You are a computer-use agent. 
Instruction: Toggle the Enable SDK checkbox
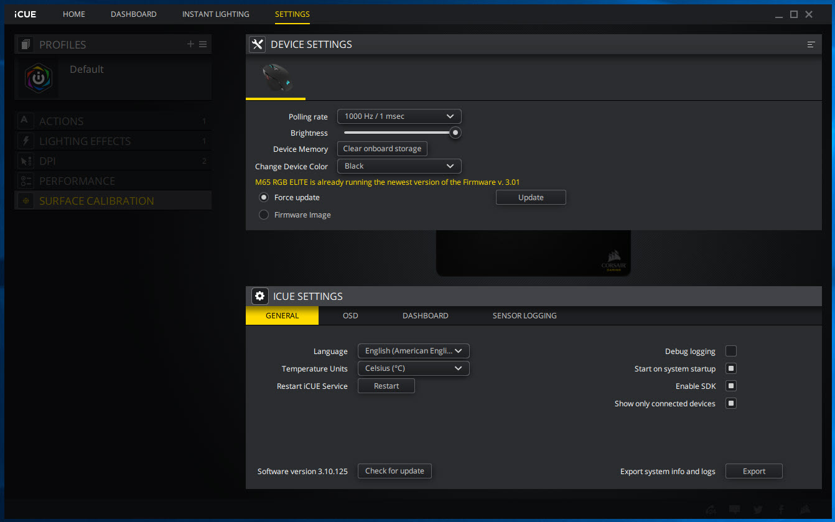pos(731,386)
